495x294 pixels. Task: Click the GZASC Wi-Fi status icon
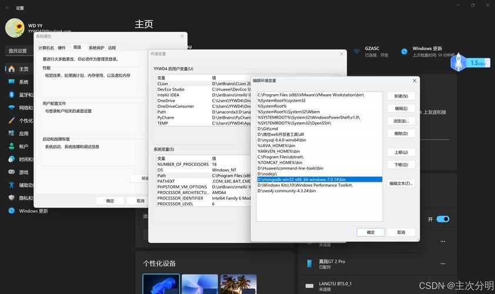coord(357,51)
